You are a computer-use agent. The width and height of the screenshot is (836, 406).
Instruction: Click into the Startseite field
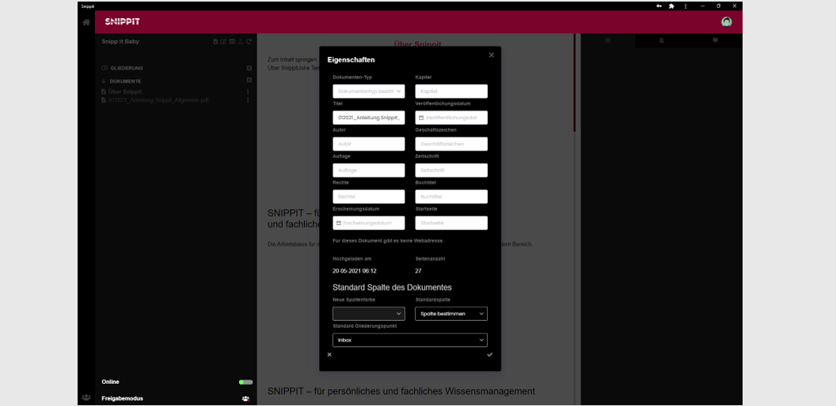(x=451, y=223)
